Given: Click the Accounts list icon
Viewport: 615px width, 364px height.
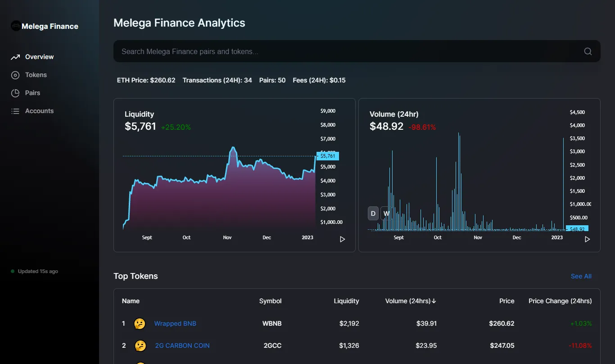Looking at the screenshot, I should click(15, 111).
